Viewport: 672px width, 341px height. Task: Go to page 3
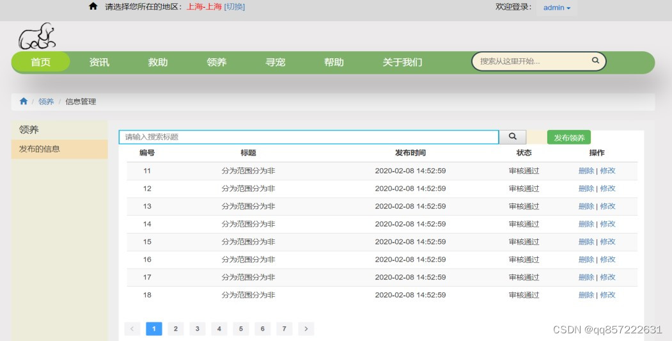point(197,329)
